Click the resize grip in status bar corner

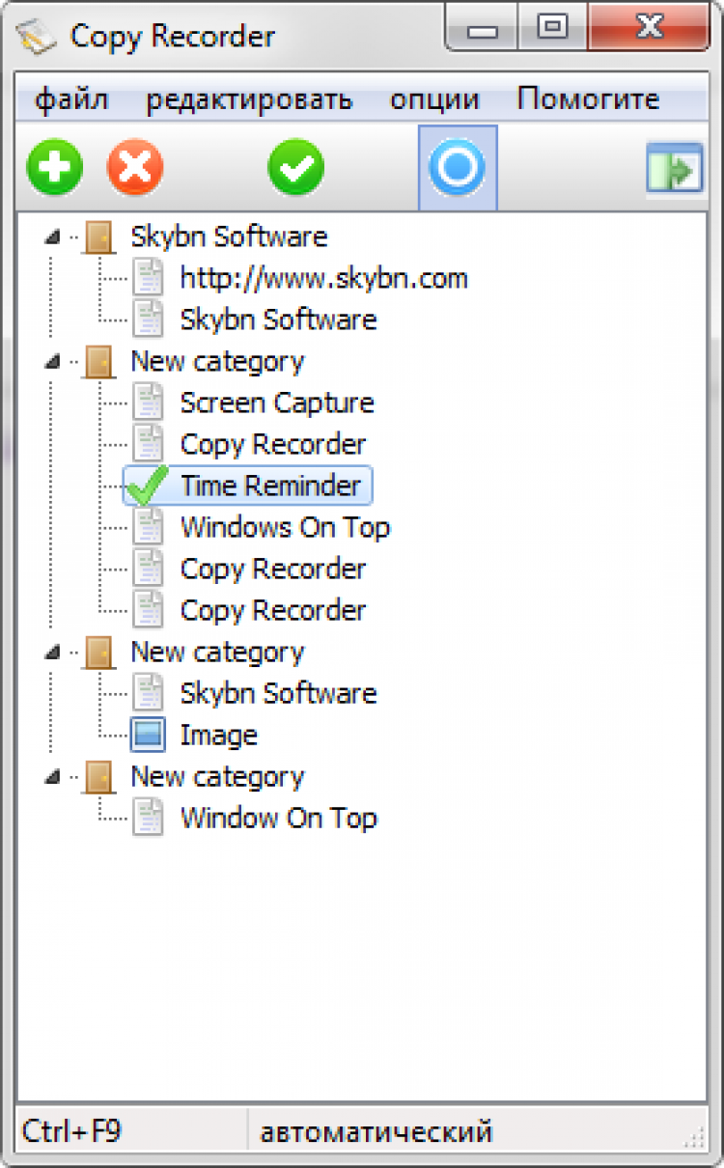[x=695, y=1136]
